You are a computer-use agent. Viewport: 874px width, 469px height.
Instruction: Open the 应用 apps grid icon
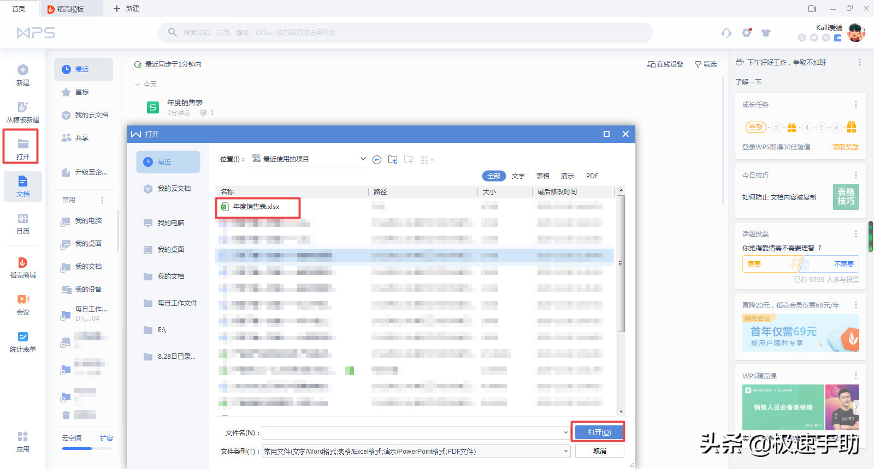click(23, 436)
